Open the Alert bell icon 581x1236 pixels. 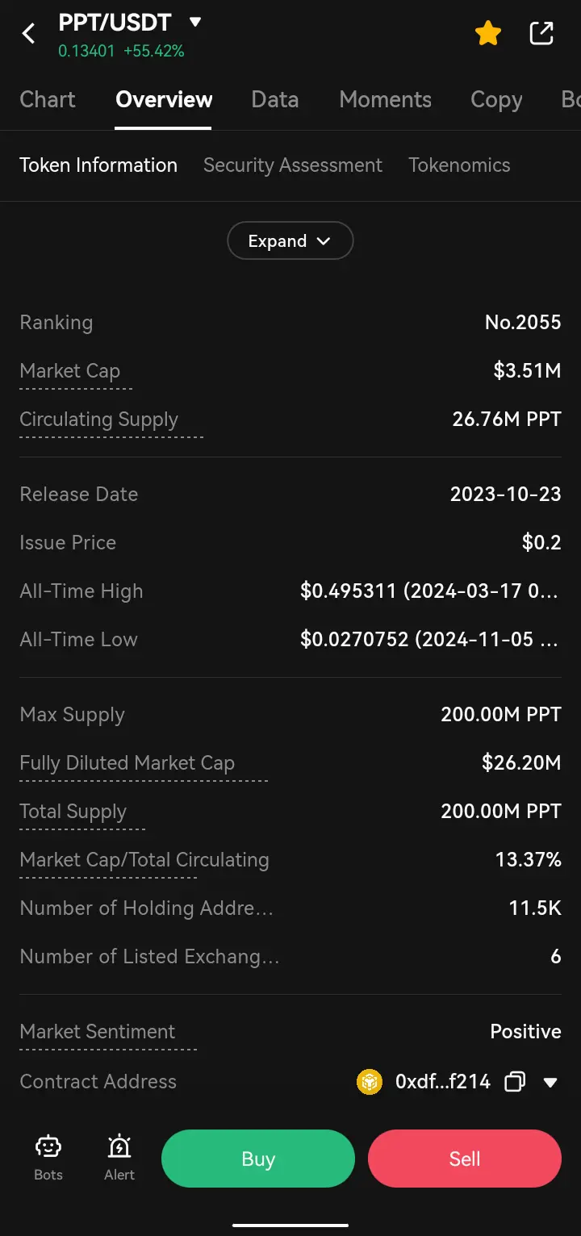point(119,1146)
